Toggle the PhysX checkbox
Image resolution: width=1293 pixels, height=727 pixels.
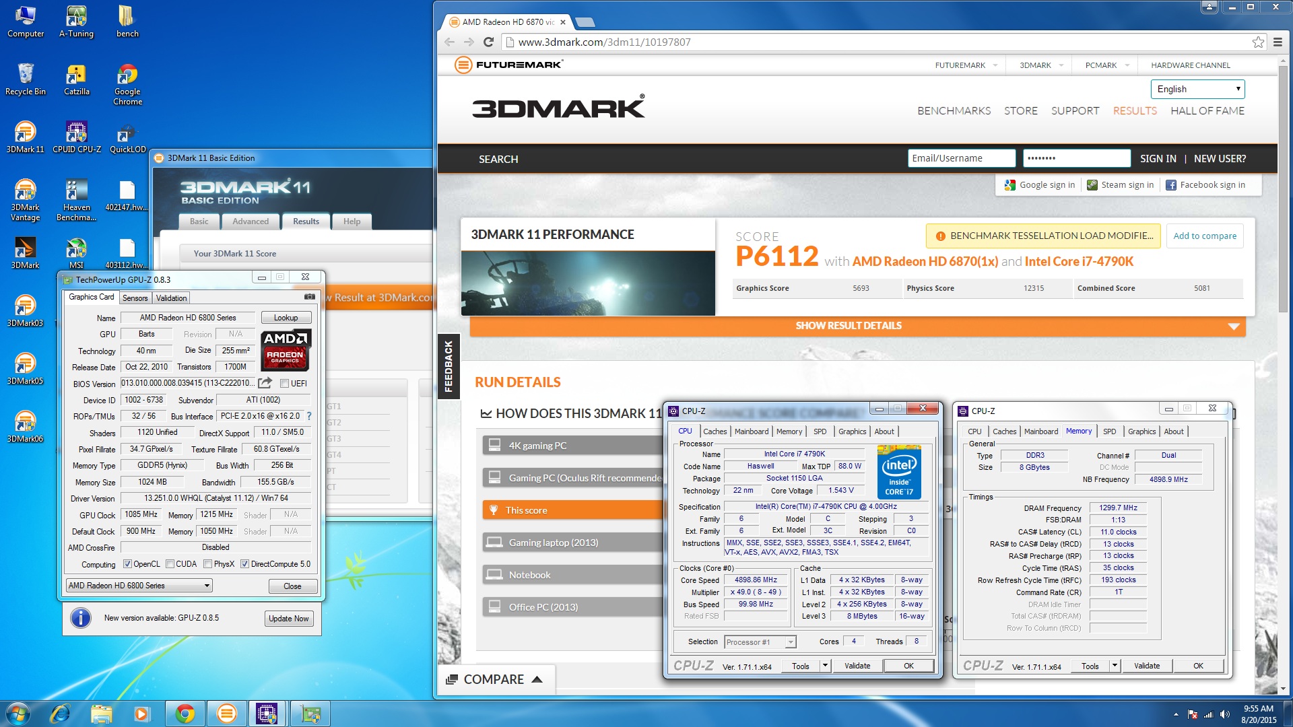coord(208,564)
